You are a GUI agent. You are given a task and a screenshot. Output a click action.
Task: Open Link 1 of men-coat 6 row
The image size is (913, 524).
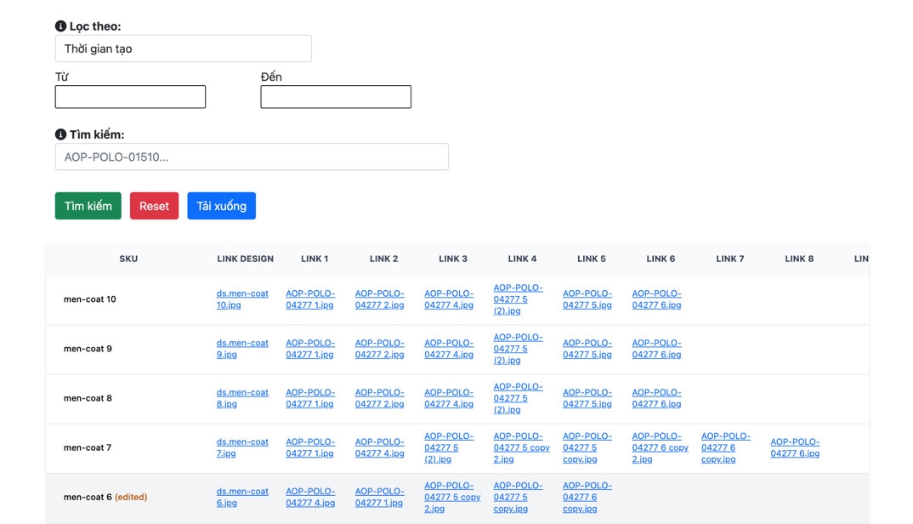point(310,497)
